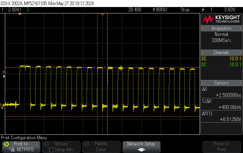
Task: Click the yellow DC 10.0:1 channel row
Action: click(221, 58)
